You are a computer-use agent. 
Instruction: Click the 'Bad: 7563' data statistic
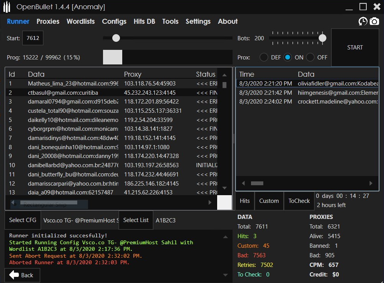[251, 255]
